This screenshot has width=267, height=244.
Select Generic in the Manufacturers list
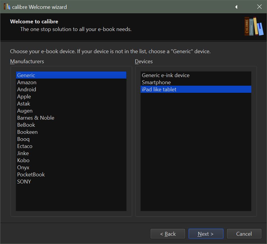pyautogui.click(x=71, y=75)
